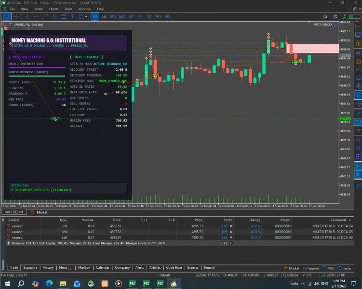This screenshot has width=362, height=289.
Task: Sort positions by Profit column header
Action: pyautogui.click(x=228, y=220)
